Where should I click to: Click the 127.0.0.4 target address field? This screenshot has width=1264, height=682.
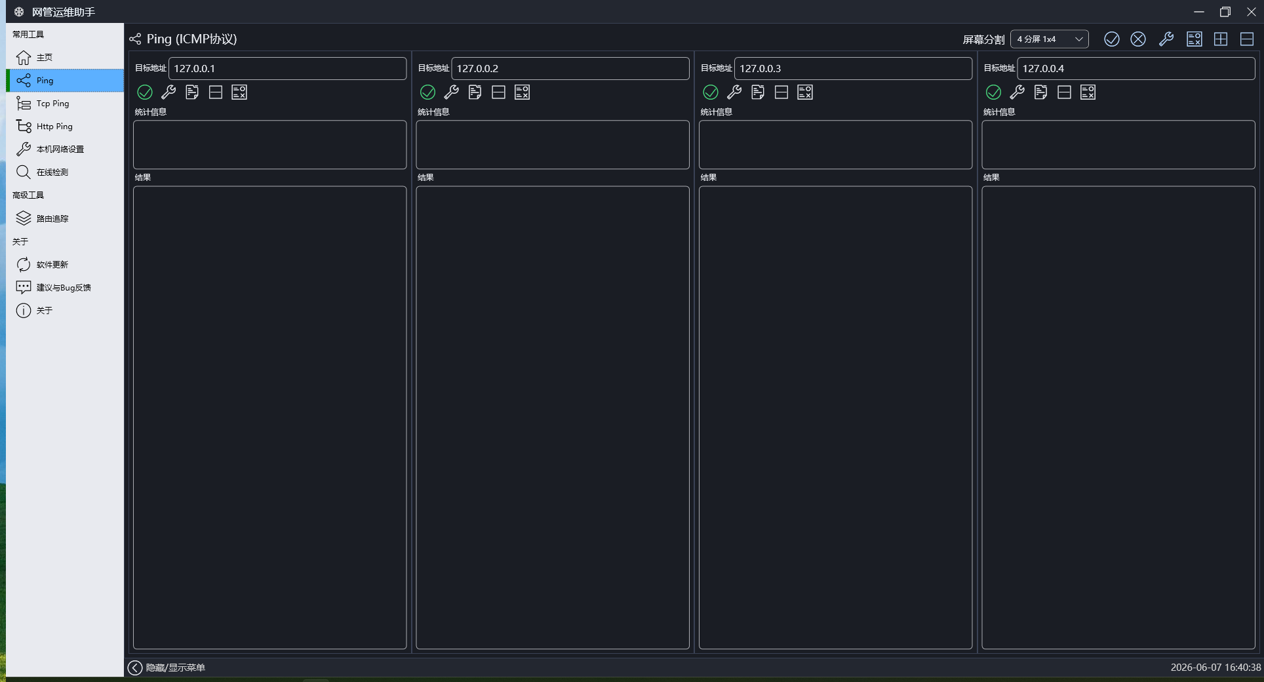[x=1136, y=68]
